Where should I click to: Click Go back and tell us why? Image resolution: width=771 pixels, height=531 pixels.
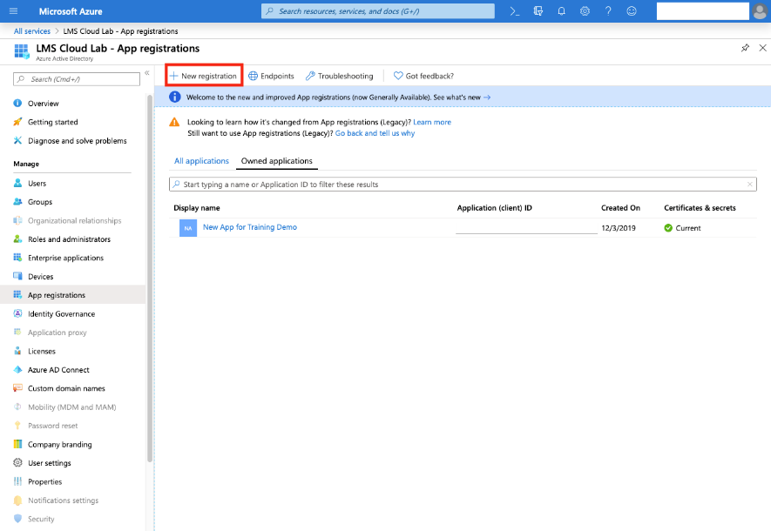coord(375,133)
